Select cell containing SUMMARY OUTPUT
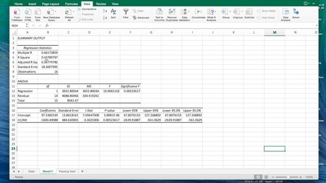326x183 pixels. click(x=27, y=38)
